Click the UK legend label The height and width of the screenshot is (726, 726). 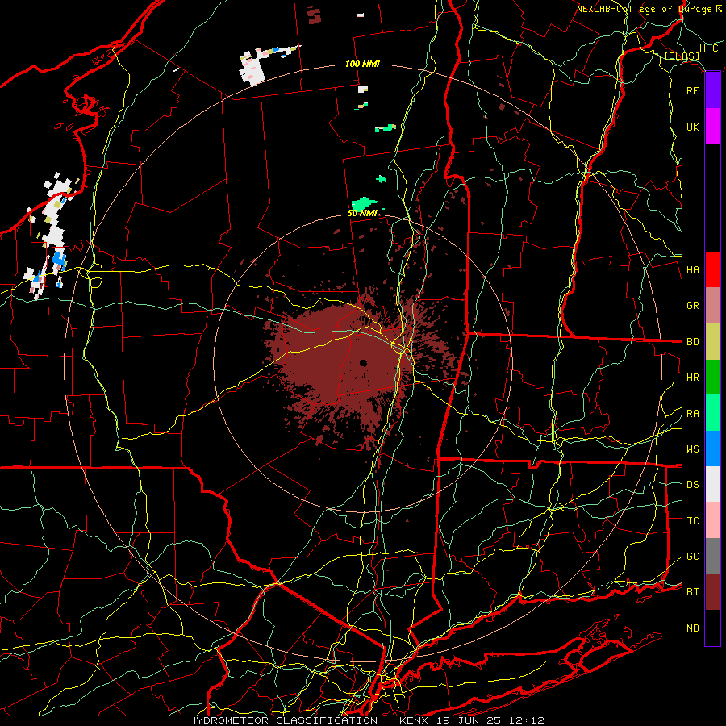click(x=692, y=127)
